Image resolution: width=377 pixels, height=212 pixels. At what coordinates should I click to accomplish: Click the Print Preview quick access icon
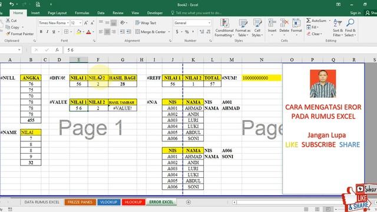pos(38,4)
